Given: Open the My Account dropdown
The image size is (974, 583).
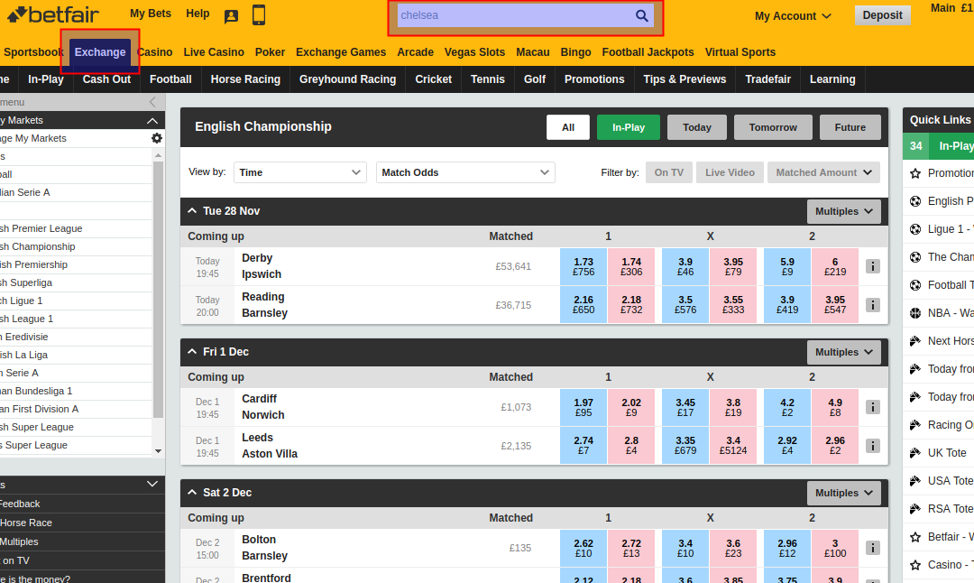Looking at the screenshot, I should [x=793, y=16].
